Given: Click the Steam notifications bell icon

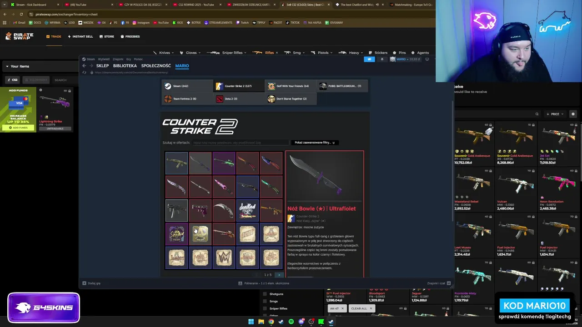Looking at the screenshot, I should click(x=382, y=59).
